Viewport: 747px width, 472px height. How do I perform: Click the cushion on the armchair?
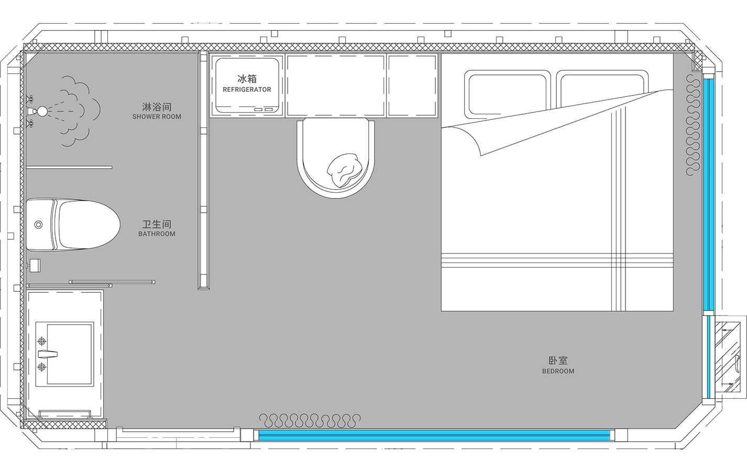344,169
